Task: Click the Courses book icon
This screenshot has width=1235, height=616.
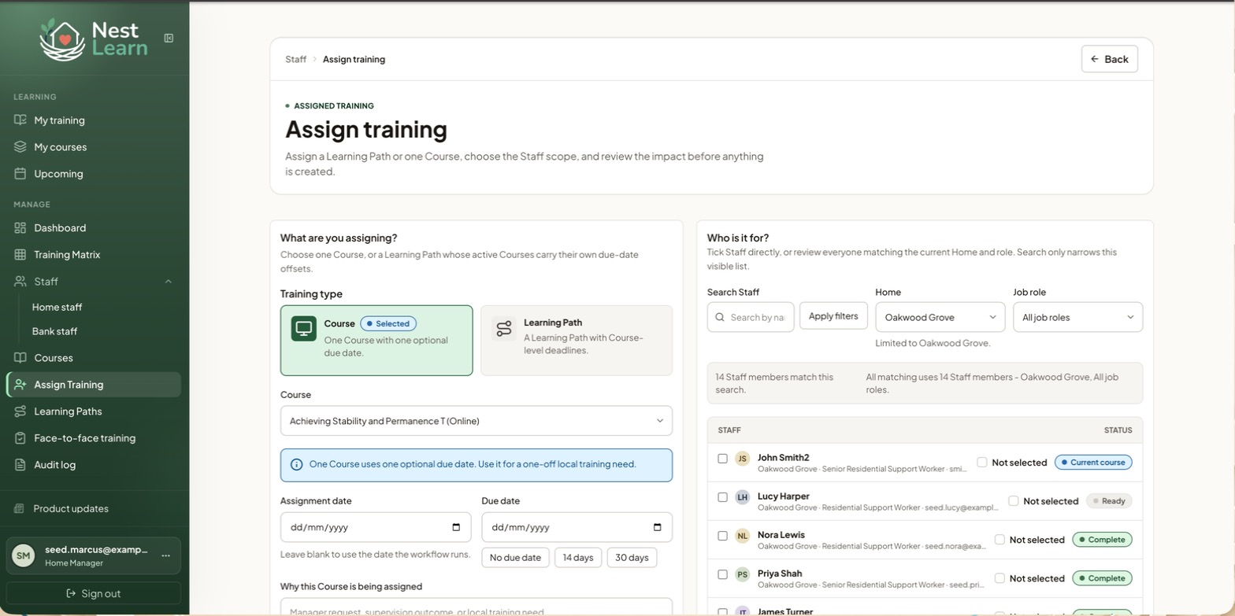Action: (x=20, y=358)
